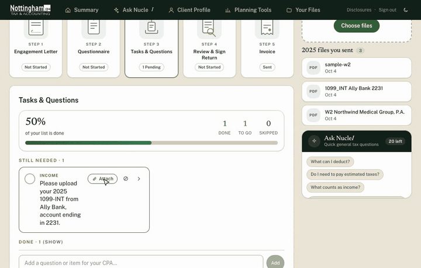The image size is (421, 268).
Task: Open the 1099_INT Ally Bank 2231 file
Action: click(357, 91)
